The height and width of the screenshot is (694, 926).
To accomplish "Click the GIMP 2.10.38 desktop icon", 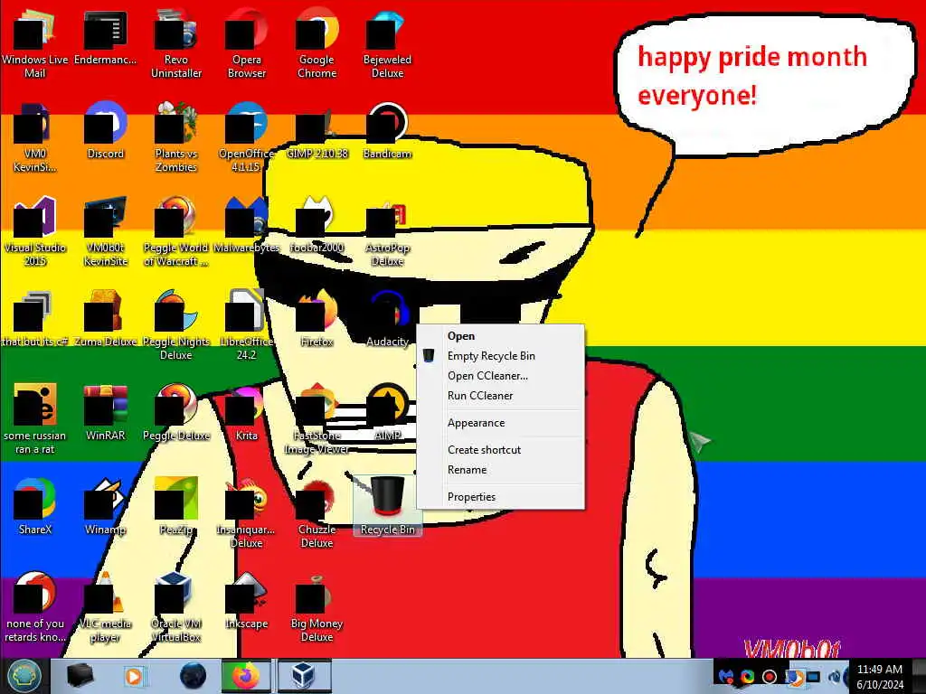I will 317,130.
